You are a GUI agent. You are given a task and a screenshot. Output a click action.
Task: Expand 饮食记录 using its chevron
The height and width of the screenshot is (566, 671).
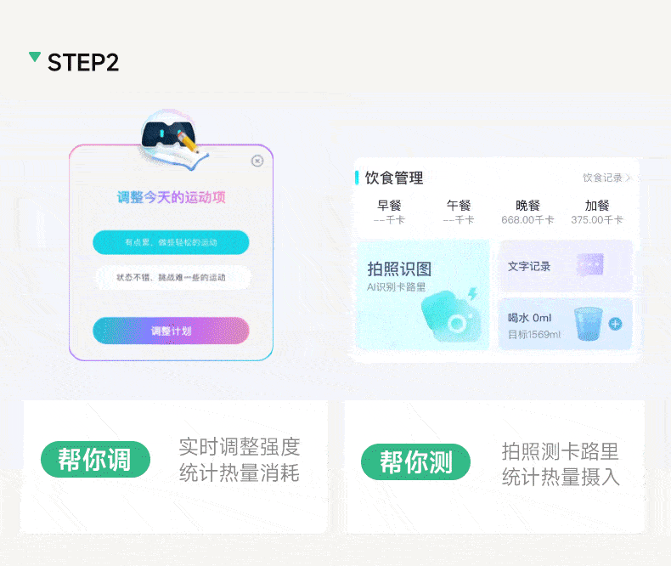629,178
